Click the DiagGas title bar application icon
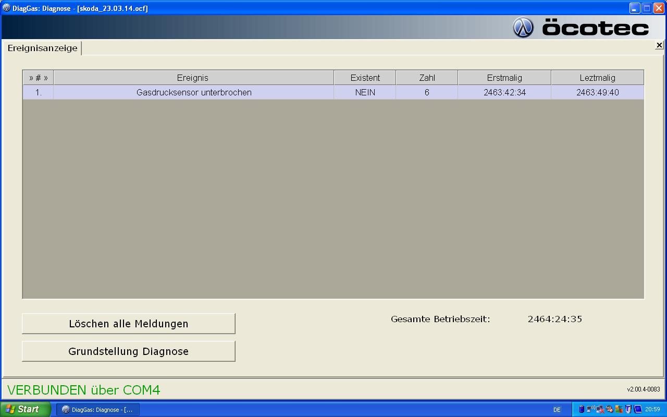The height and width of the screenshot is (417, 667). 6,8
